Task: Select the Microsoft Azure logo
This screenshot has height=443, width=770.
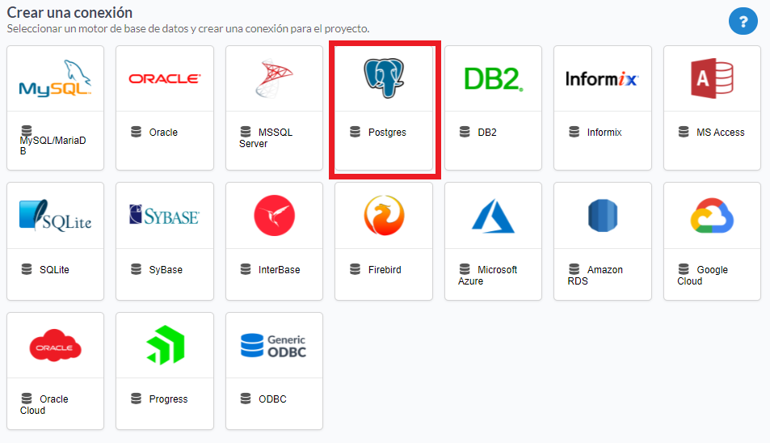Action: coord(493,216)
